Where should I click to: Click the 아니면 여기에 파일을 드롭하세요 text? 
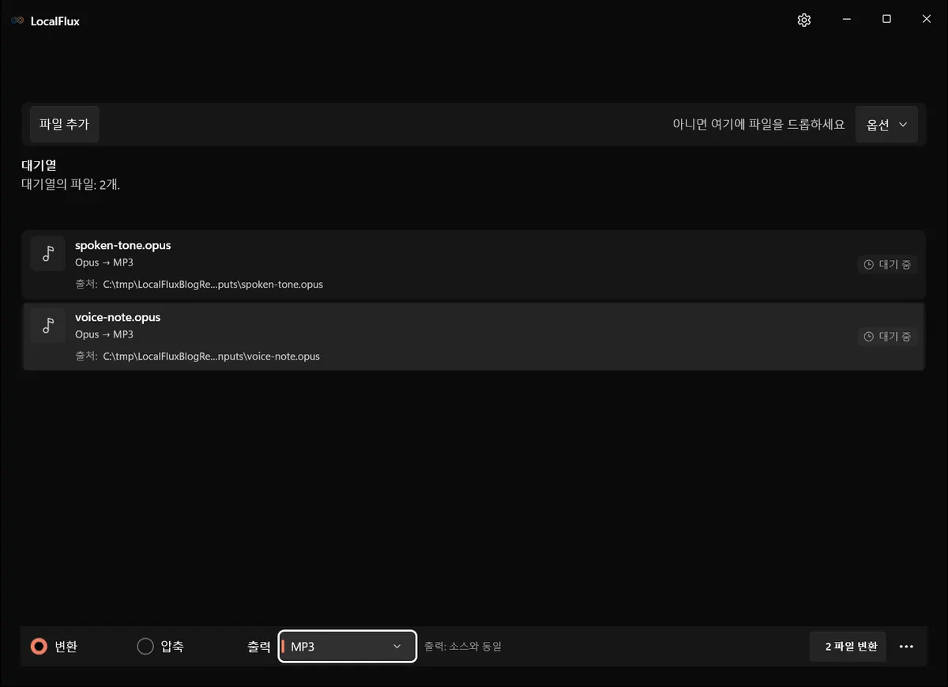(x=758, y=125)
